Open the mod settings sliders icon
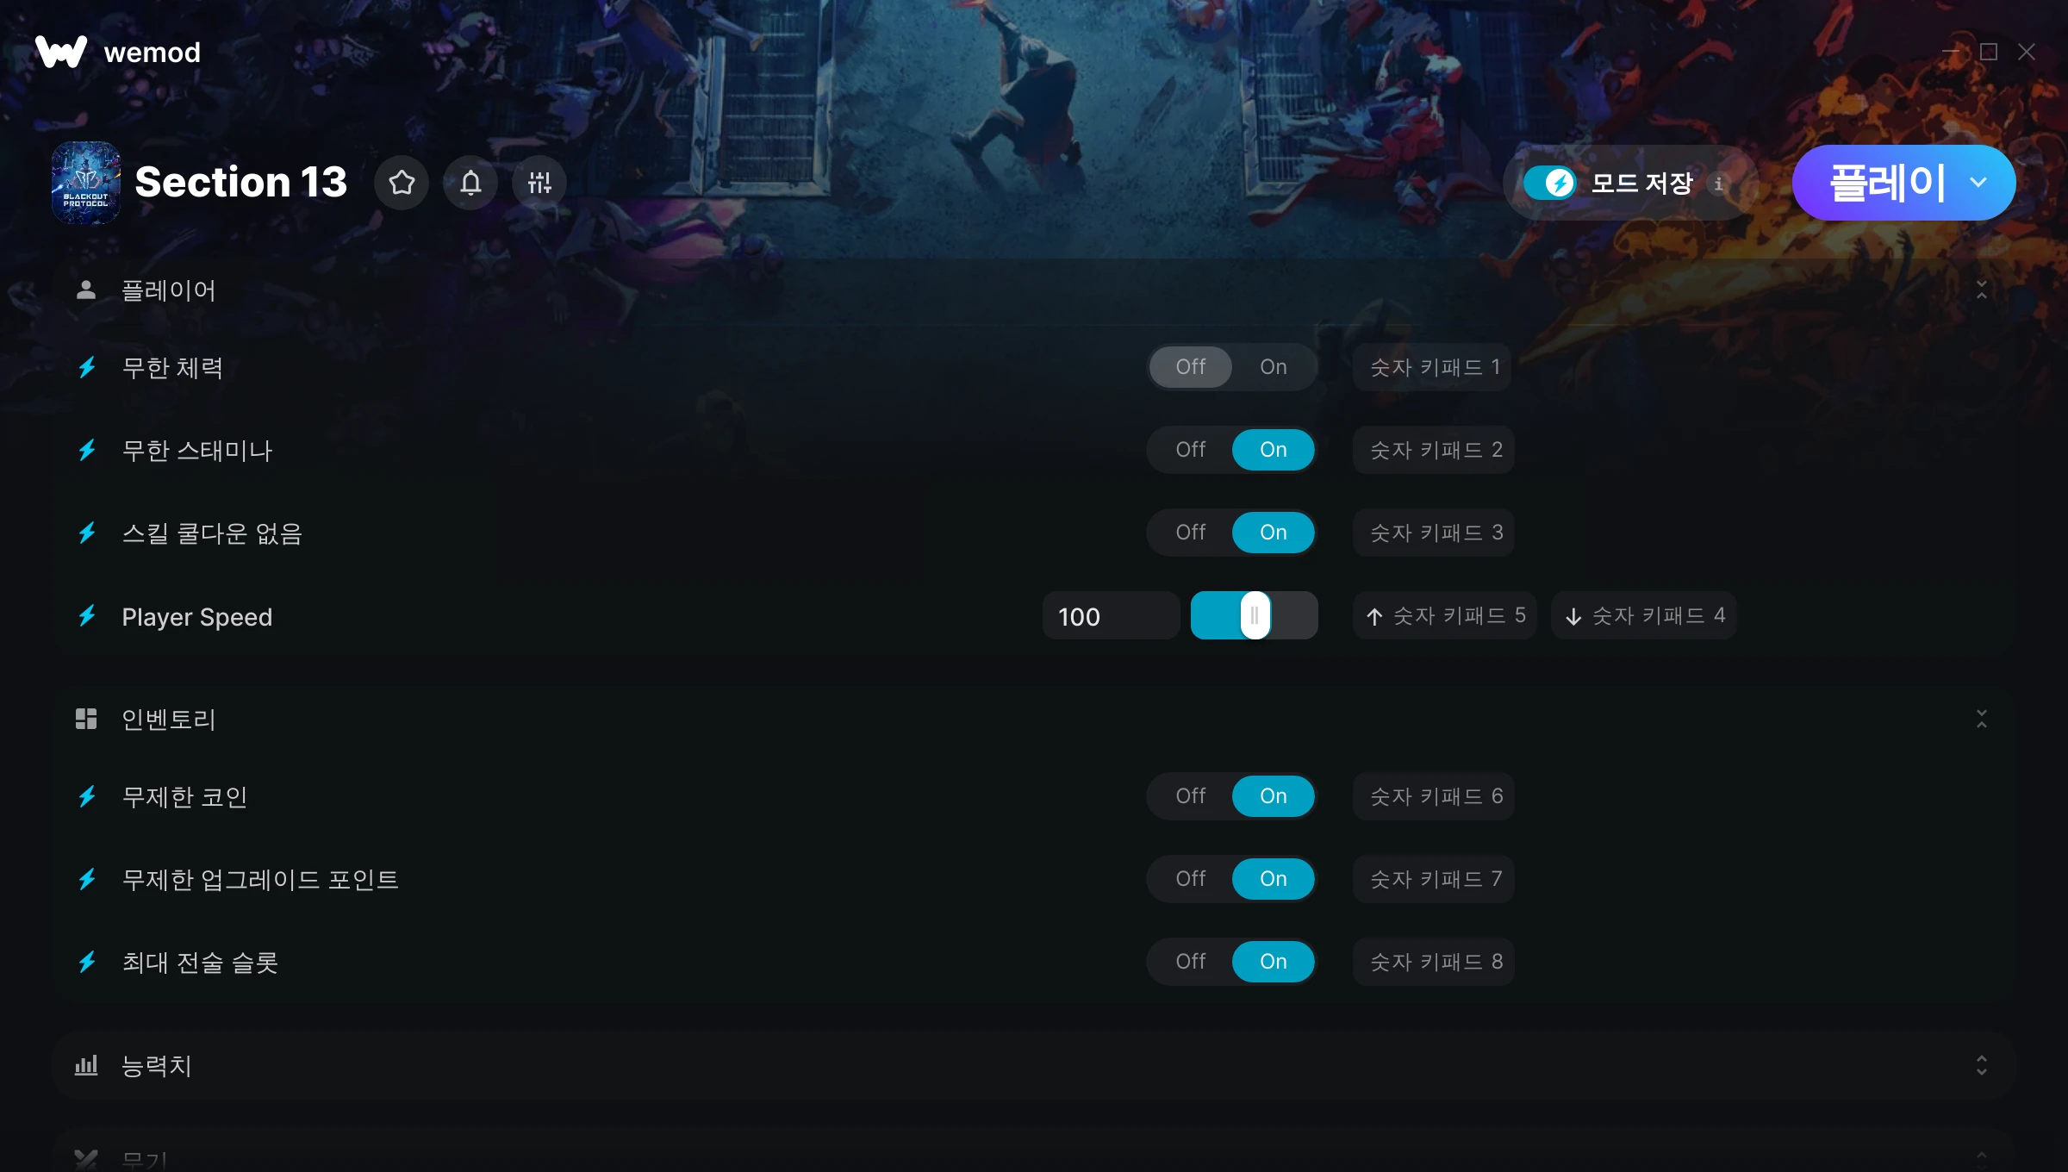 pyautogui.click(x=539, y=183)
